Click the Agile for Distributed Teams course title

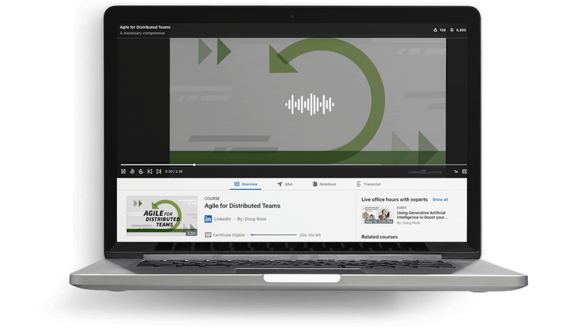(x=242, y=206)
